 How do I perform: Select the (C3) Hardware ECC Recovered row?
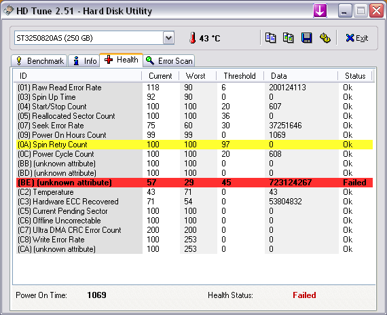point(194,202)
